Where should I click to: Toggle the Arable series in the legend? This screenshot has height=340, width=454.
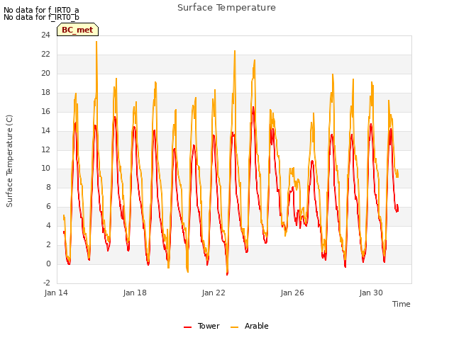[249, 326]
